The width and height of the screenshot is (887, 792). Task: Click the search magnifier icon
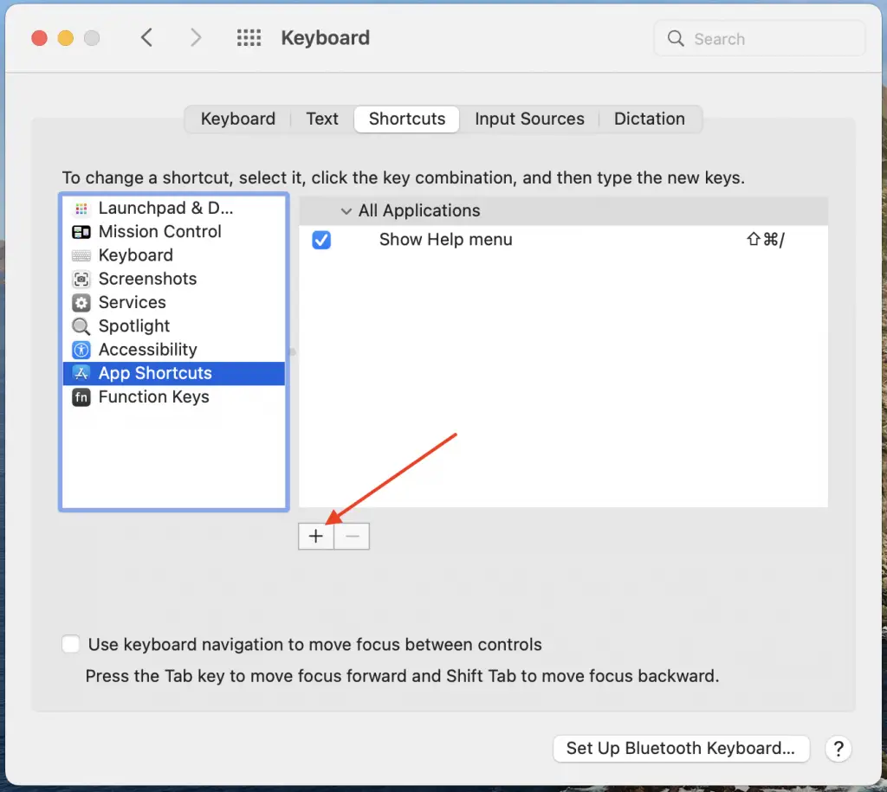[x=676, y=38]
